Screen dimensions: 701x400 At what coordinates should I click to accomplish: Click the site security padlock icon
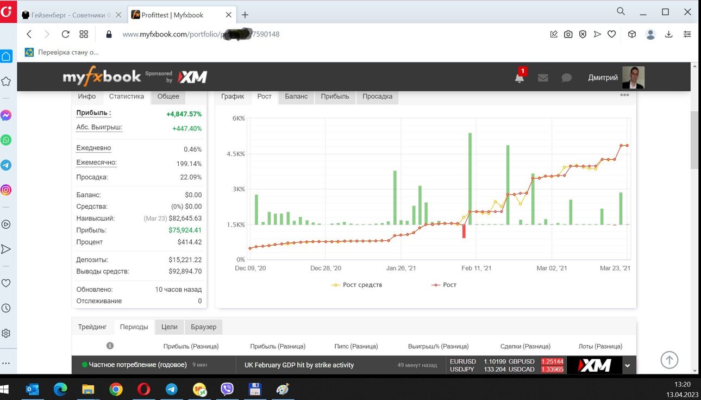[109, 34]
